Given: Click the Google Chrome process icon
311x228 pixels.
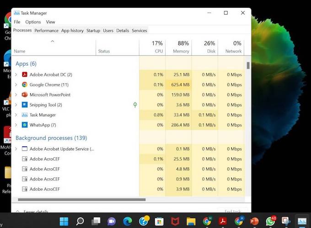Looking at the screenshot, I should pos(25,85).
